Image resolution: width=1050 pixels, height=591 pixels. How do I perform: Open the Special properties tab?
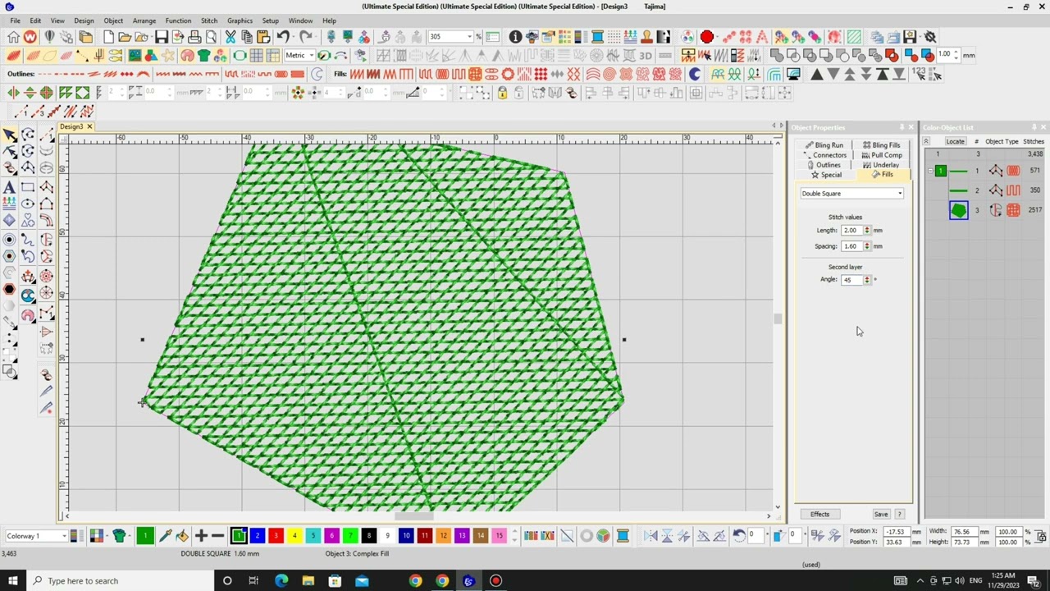pos(826,175)
